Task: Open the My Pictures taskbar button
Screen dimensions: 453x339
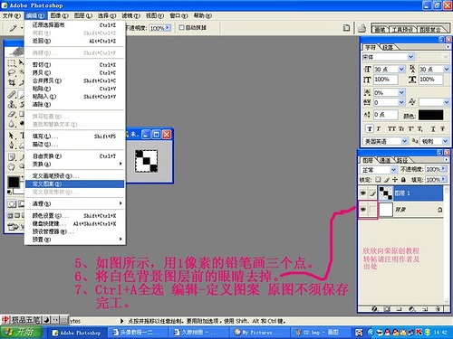Action: (x=259, y=333)
